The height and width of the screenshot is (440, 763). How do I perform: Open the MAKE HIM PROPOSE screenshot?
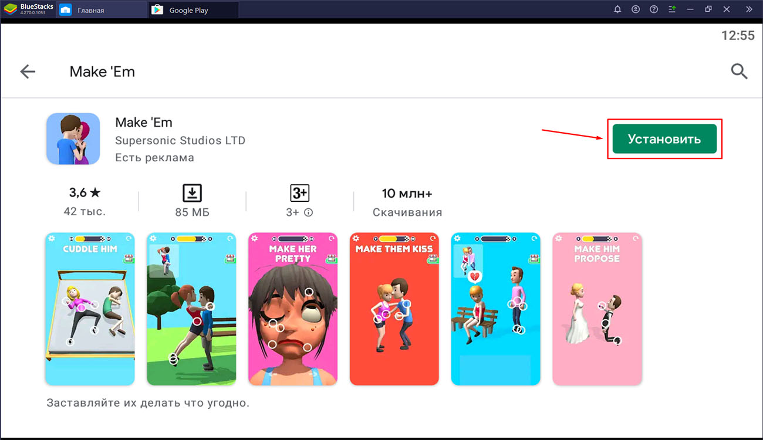click(x=597, y=309)
